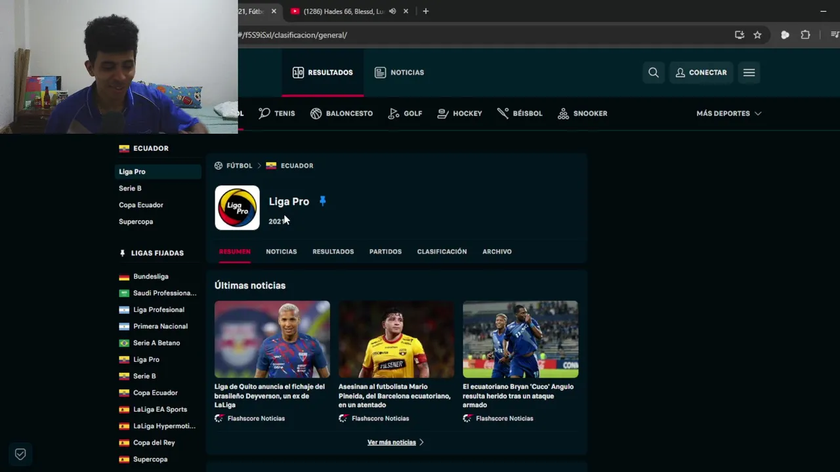Click the Conectar login button
The width and height of the screenshot is (840, 472).
701,73
